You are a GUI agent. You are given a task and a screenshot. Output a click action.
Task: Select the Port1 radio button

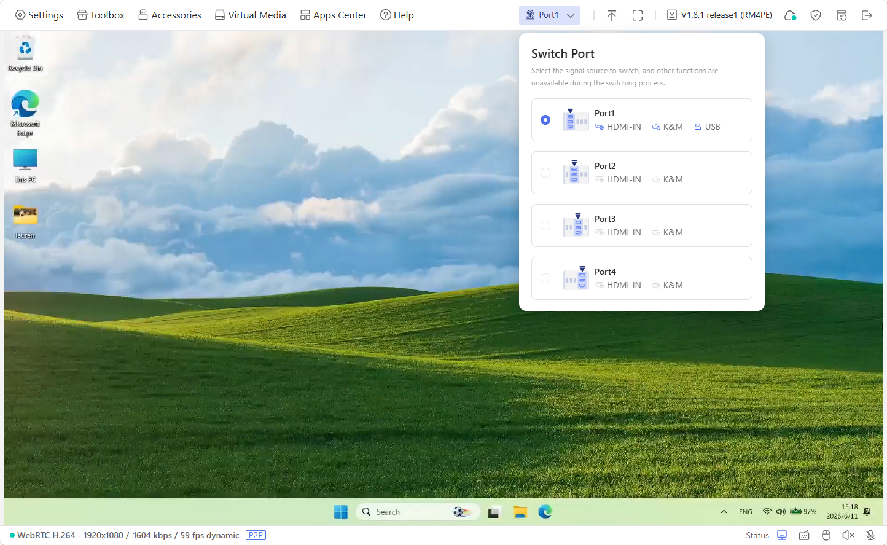tap(545, 120)
